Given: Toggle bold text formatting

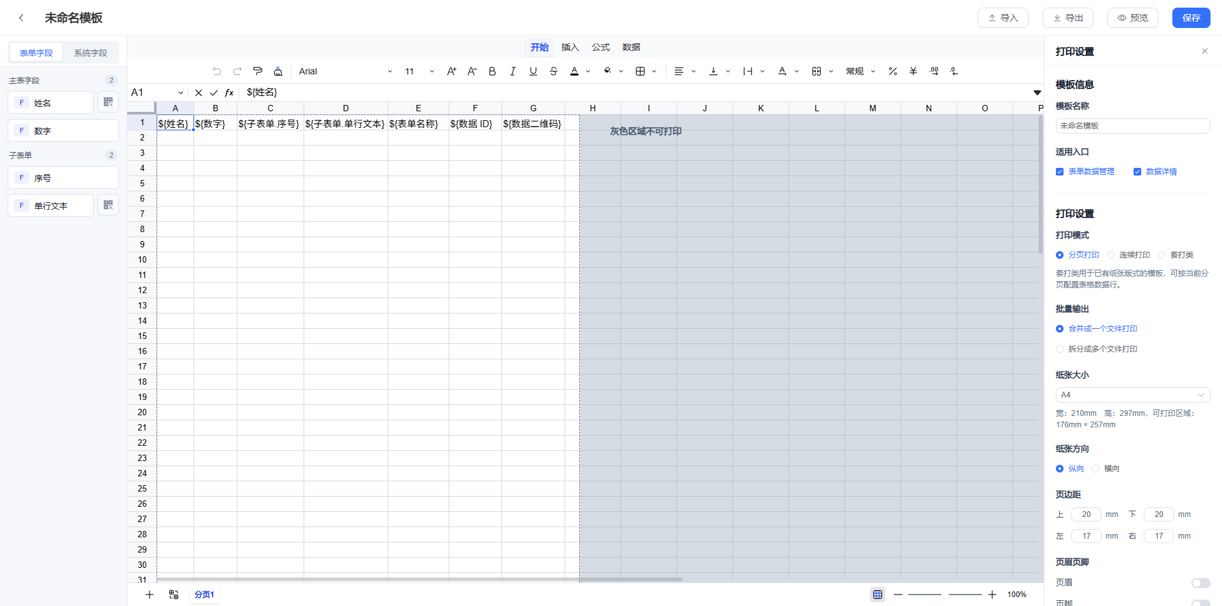Looking at the screenshot, I should coord(492,71).
